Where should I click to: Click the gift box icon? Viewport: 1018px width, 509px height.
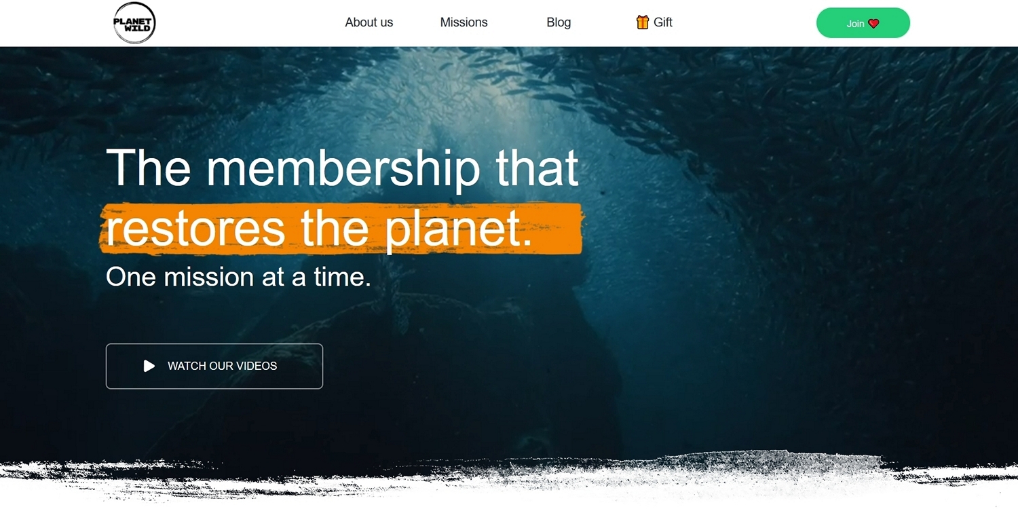(643, 22)
